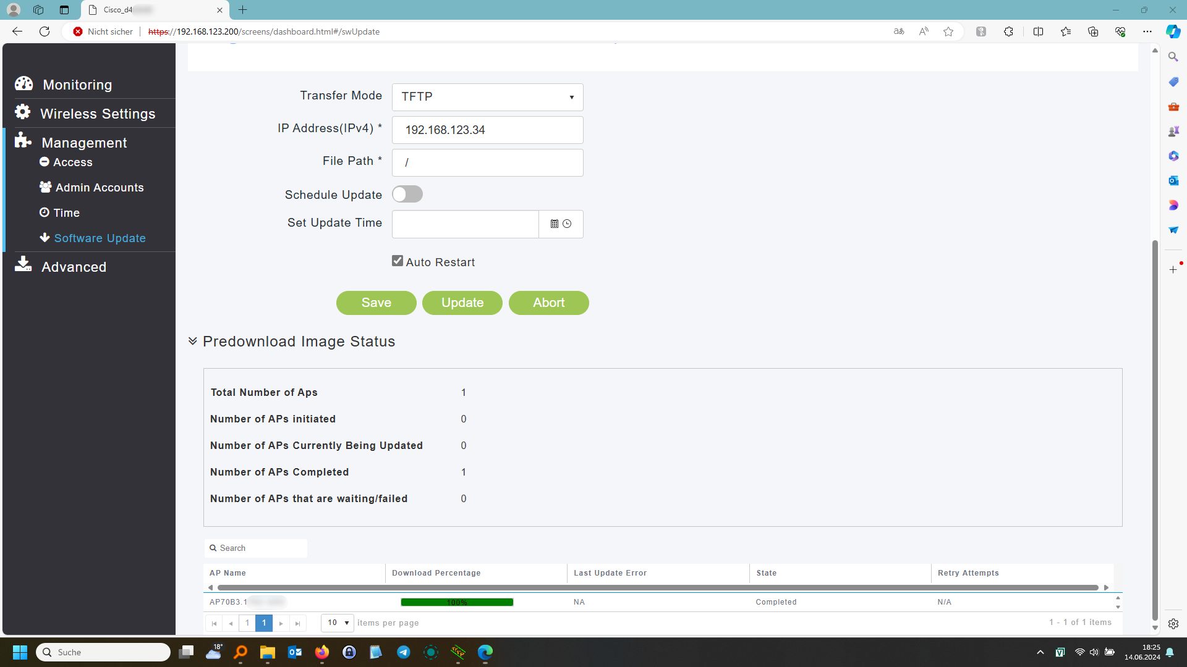Open Edge sidebar tools briefcase icon
The image size is (1187, 667).
(1173, 107)
